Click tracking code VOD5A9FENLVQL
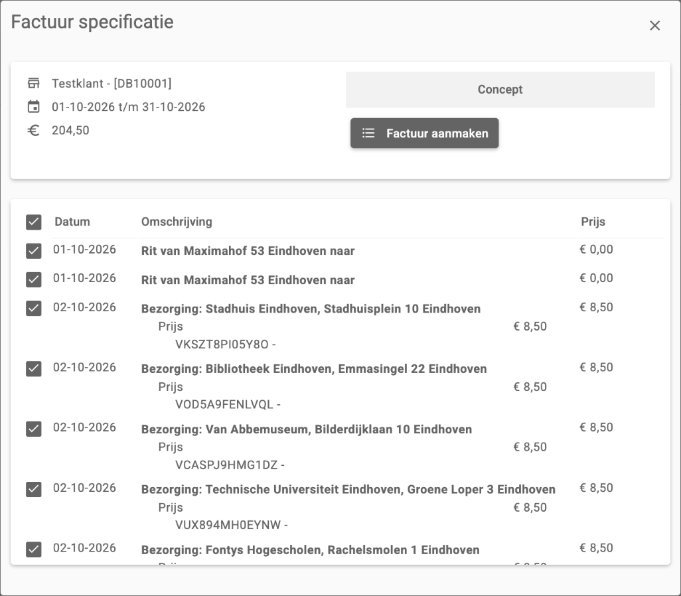Screen dimensions: 681x596 pyautogui.click(x=224, y=405)
